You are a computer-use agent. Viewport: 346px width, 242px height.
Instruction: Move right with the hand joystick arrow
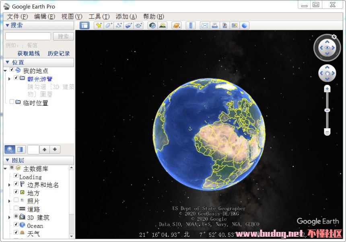[x=333, y=73]
